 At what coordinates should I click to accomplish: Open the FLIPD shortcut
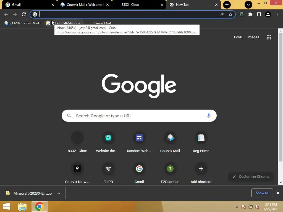pos(108,173)
